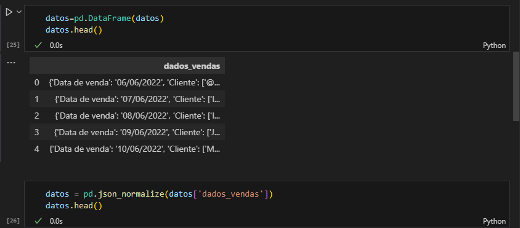This screenshot has height=228, width=520.
Task: Click the row dated 07/06/2022
Action: 127,99
